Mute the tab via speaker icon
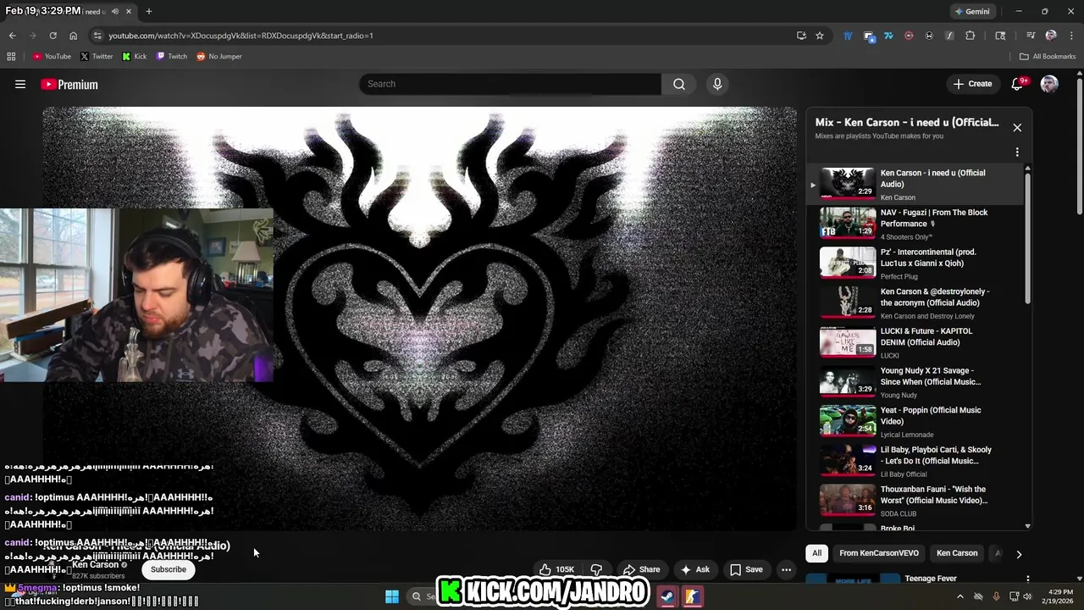The width and height of the screenshot is (1084, 610). (114, 11)
